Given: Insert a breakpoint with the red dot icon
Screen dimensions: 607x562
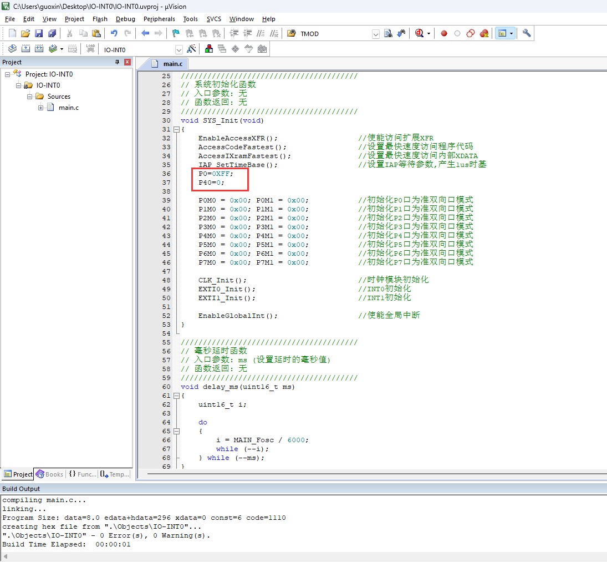Looking at the screenshot, I should click(x=444, y=33).
